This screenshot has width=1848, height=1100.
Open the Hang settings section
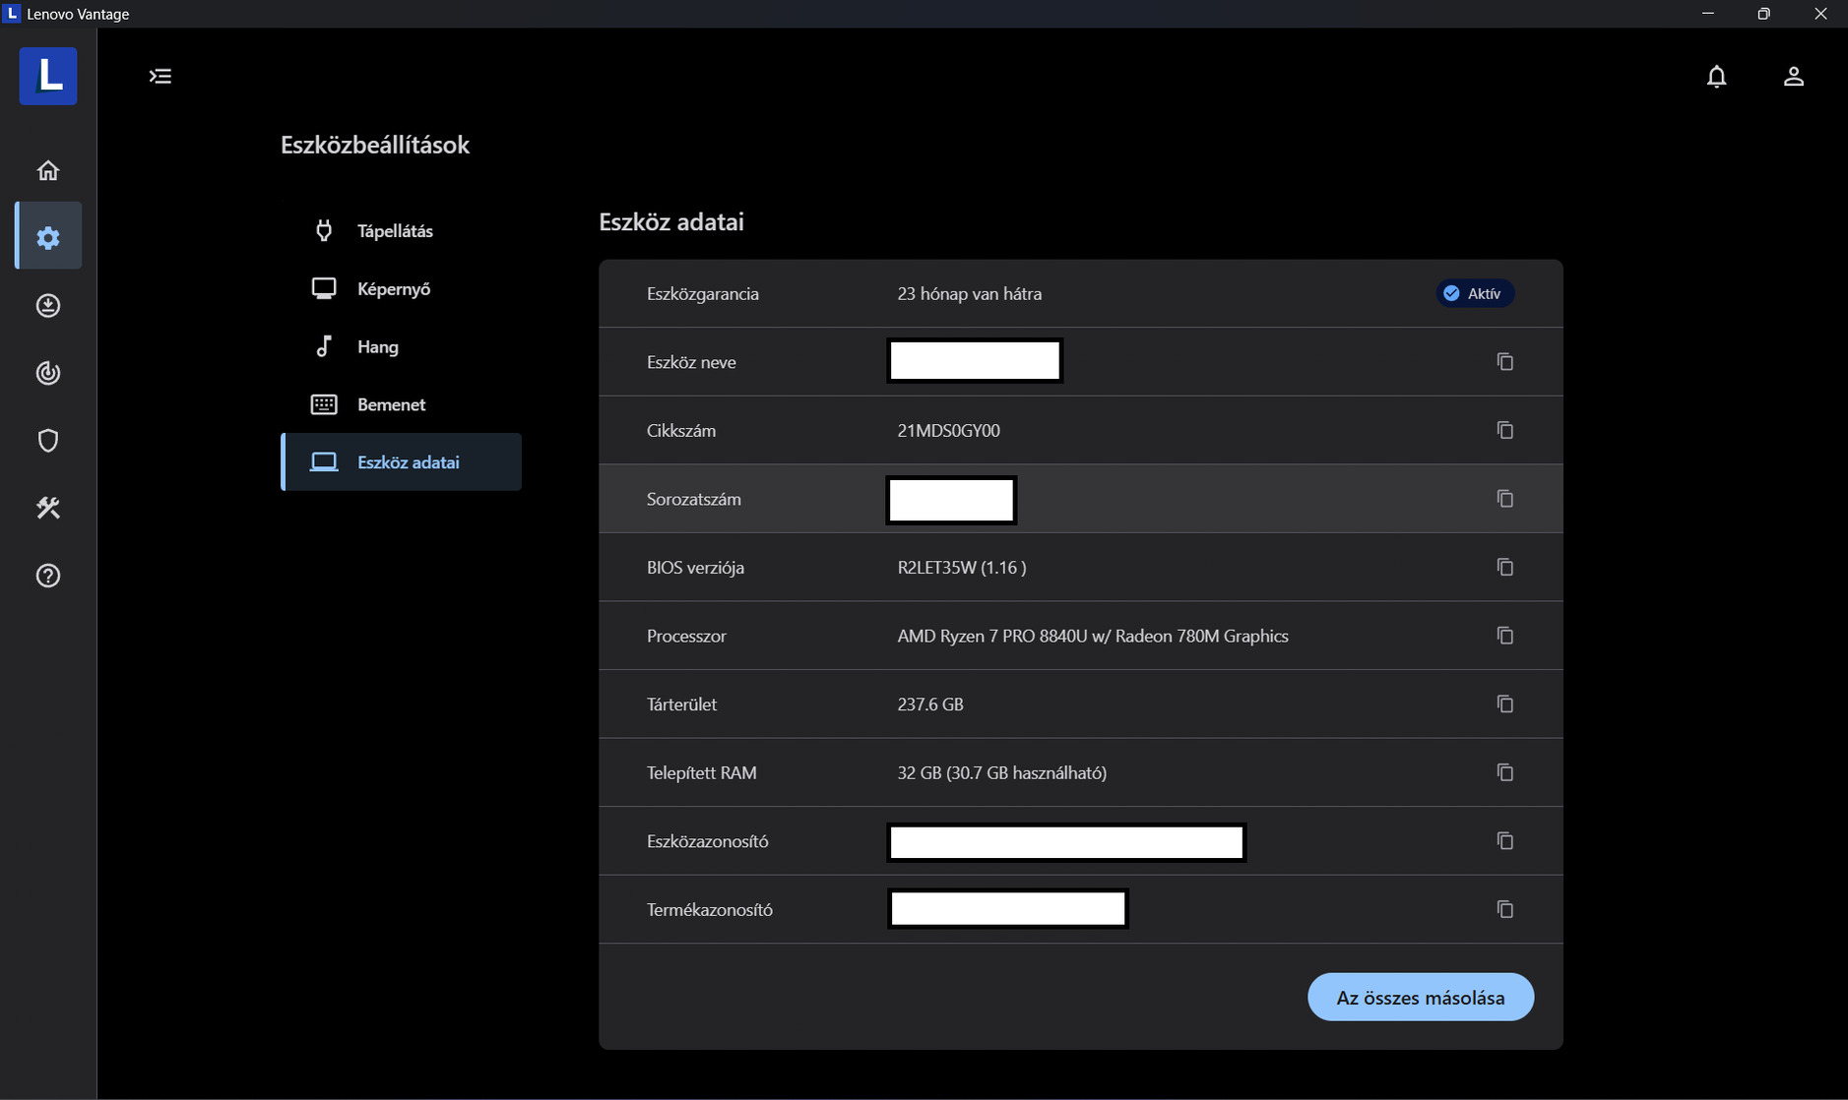click(402, 346)
